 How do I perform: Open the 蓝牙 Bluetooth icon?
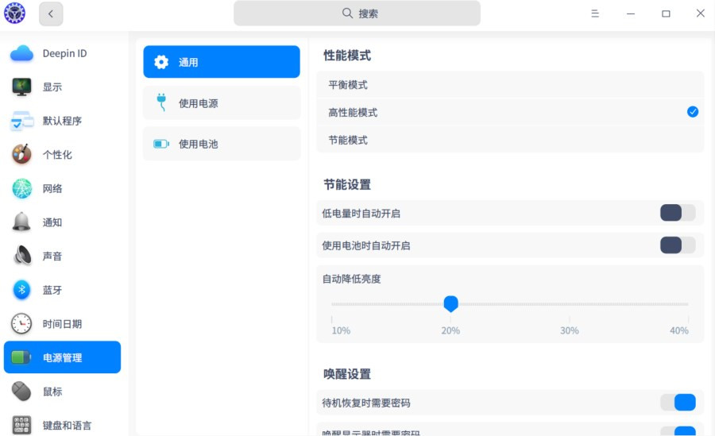coord(21,290)
